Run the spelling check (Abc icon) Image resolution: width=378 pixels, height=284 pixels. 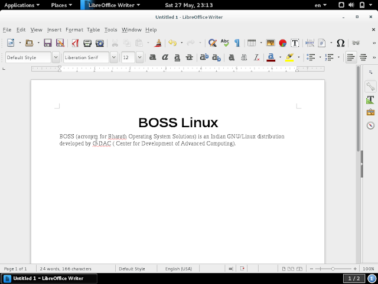pos(225,43)
